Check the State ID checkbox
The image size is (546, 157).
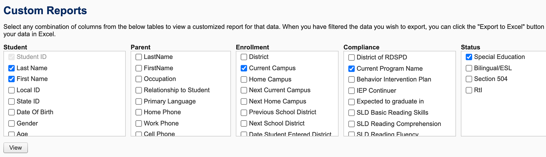click(x=12, y=102)
